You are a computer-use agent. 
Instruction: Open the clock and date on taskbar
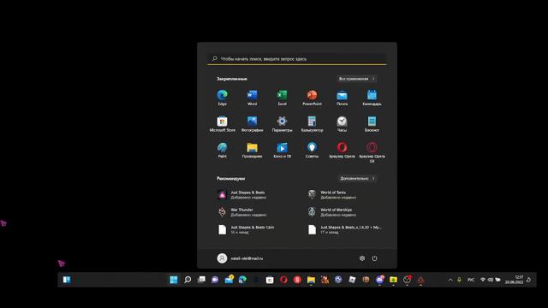coord(514,280)
